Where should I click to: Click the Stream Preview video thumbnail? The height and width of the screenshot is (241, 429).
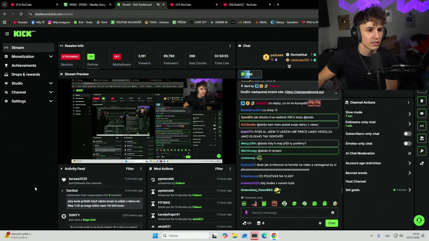pyautogui.click(x=147, y=121)
